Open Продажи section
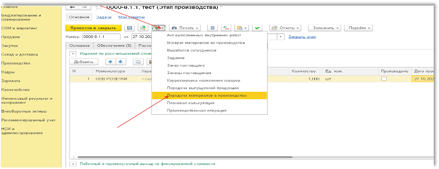Viewport: 439px width, 169px height. [x=10, y=37]
